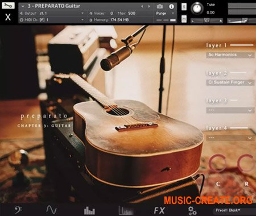
Task: Click the MIDI channel icon beside MIDI Ch
Action: [22, 20]
